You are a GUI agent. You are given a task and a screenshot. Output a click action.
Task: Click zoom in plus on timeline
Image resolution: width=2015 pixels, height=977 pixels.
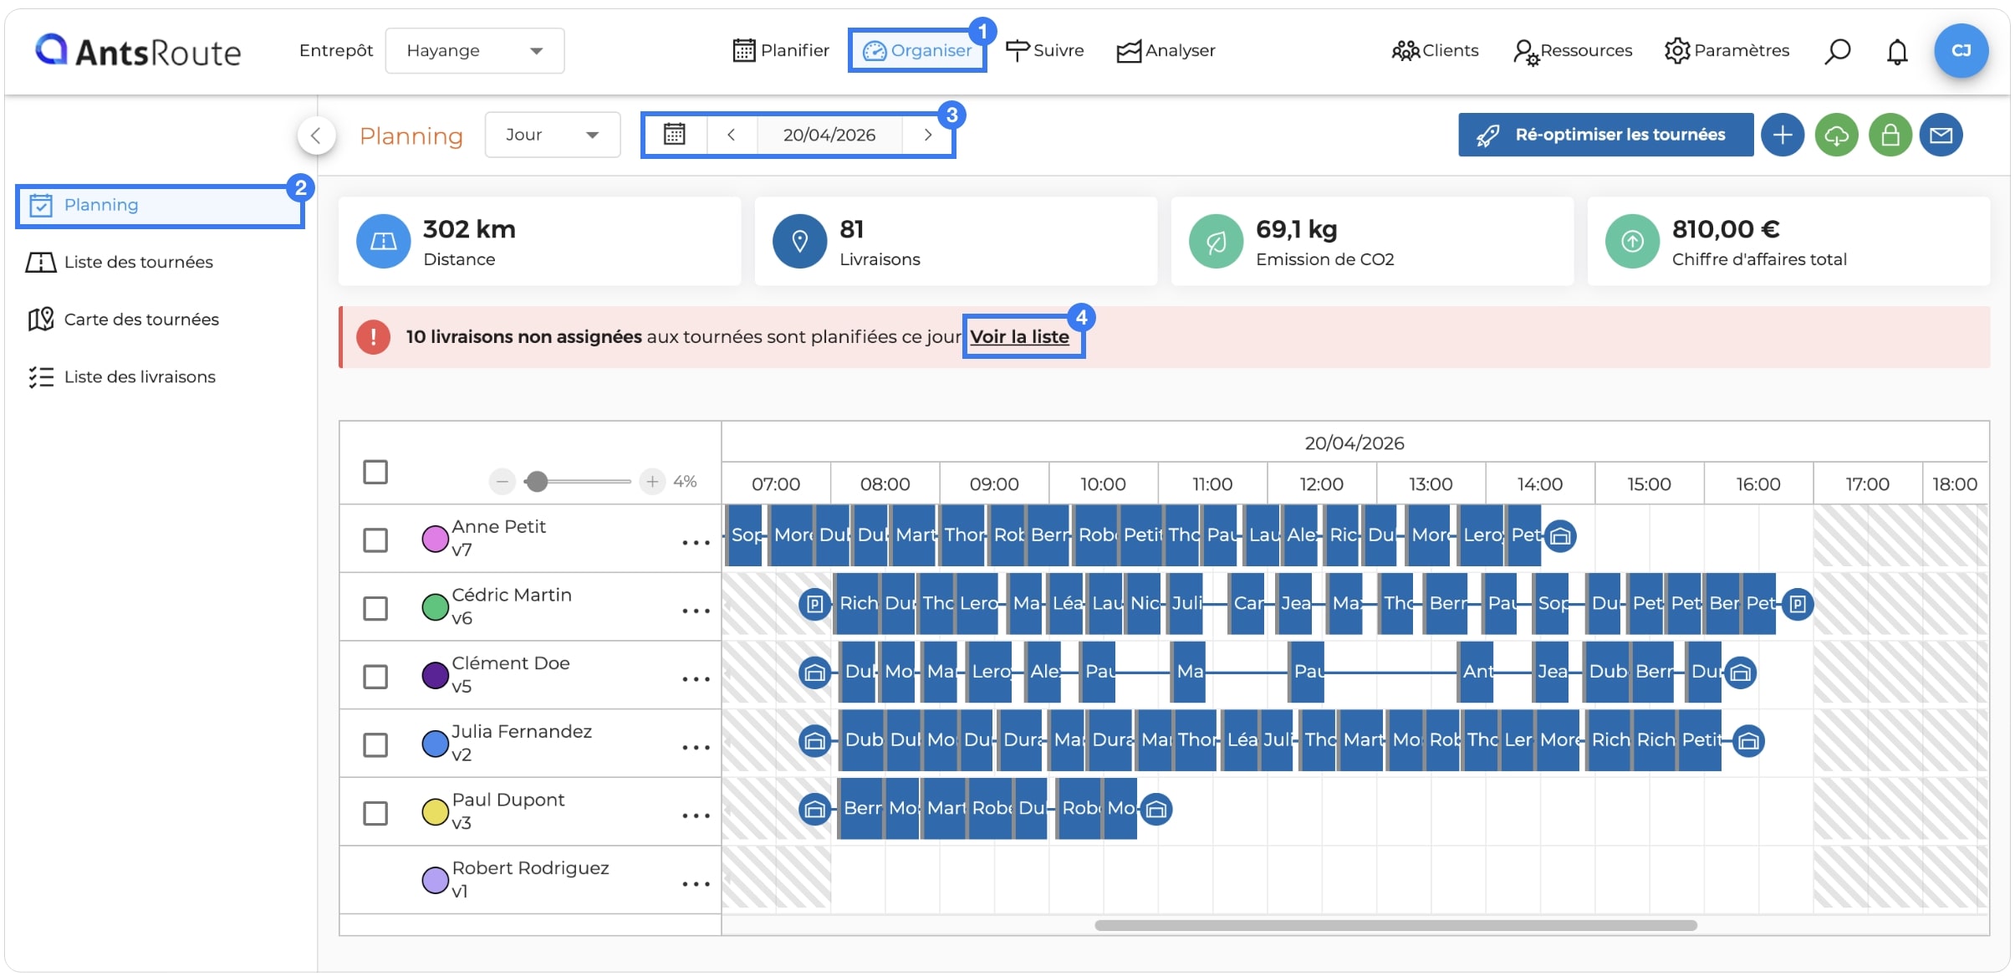point(652,481)
